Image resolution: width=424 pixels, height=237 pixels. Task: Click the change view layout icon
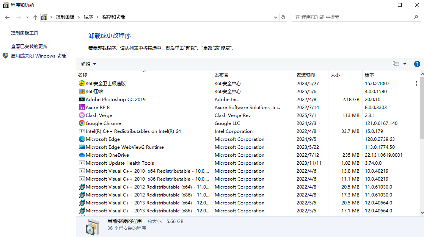(396, 64)
